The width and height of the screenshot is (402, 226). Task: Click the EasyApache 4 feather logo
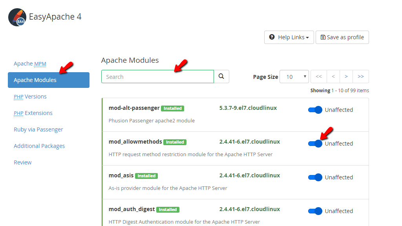tap(17, 17)
